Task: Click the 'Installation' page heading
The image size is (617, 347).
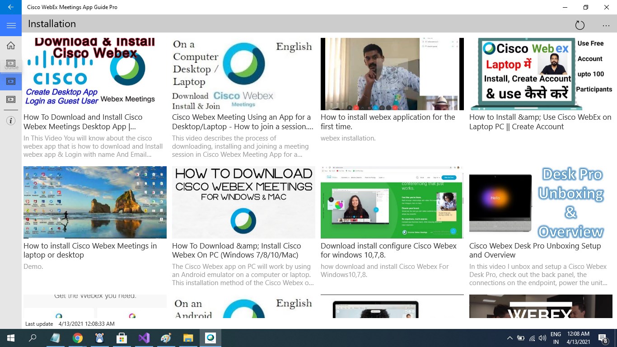Action: [52, 24]
